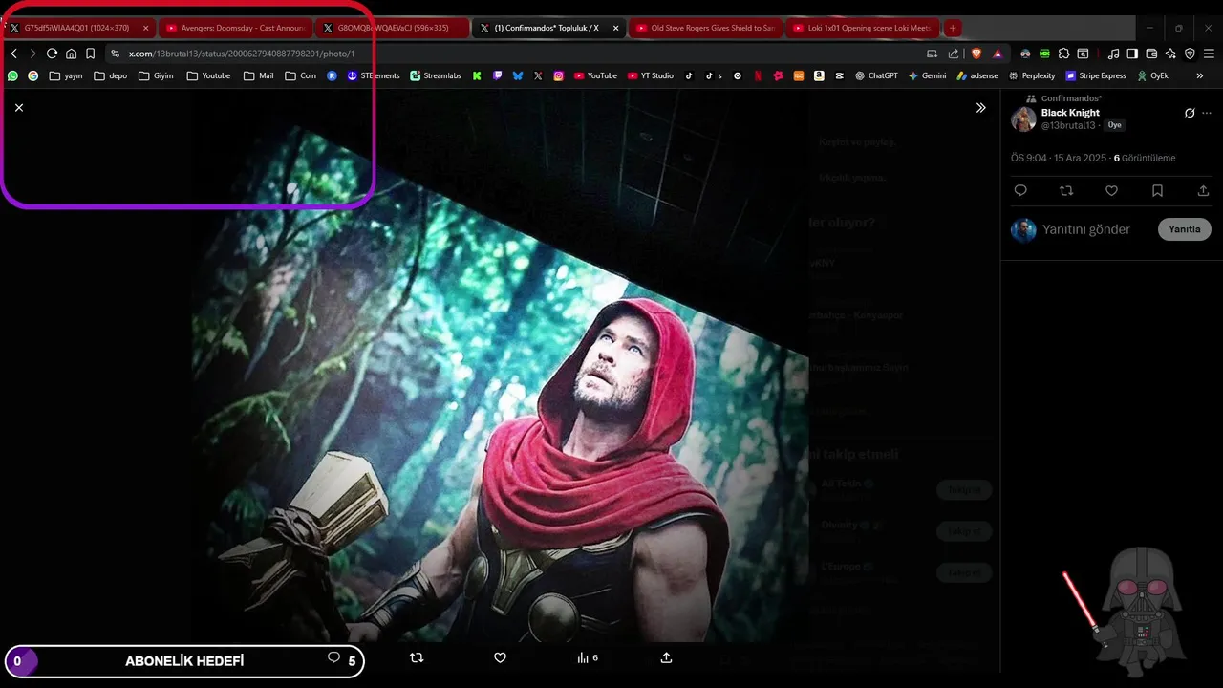Like the post from the bottom bar

point(500,657)
